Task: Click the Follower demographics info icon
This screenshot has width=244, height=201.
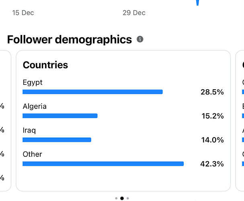Action: (x=140, y=39)
